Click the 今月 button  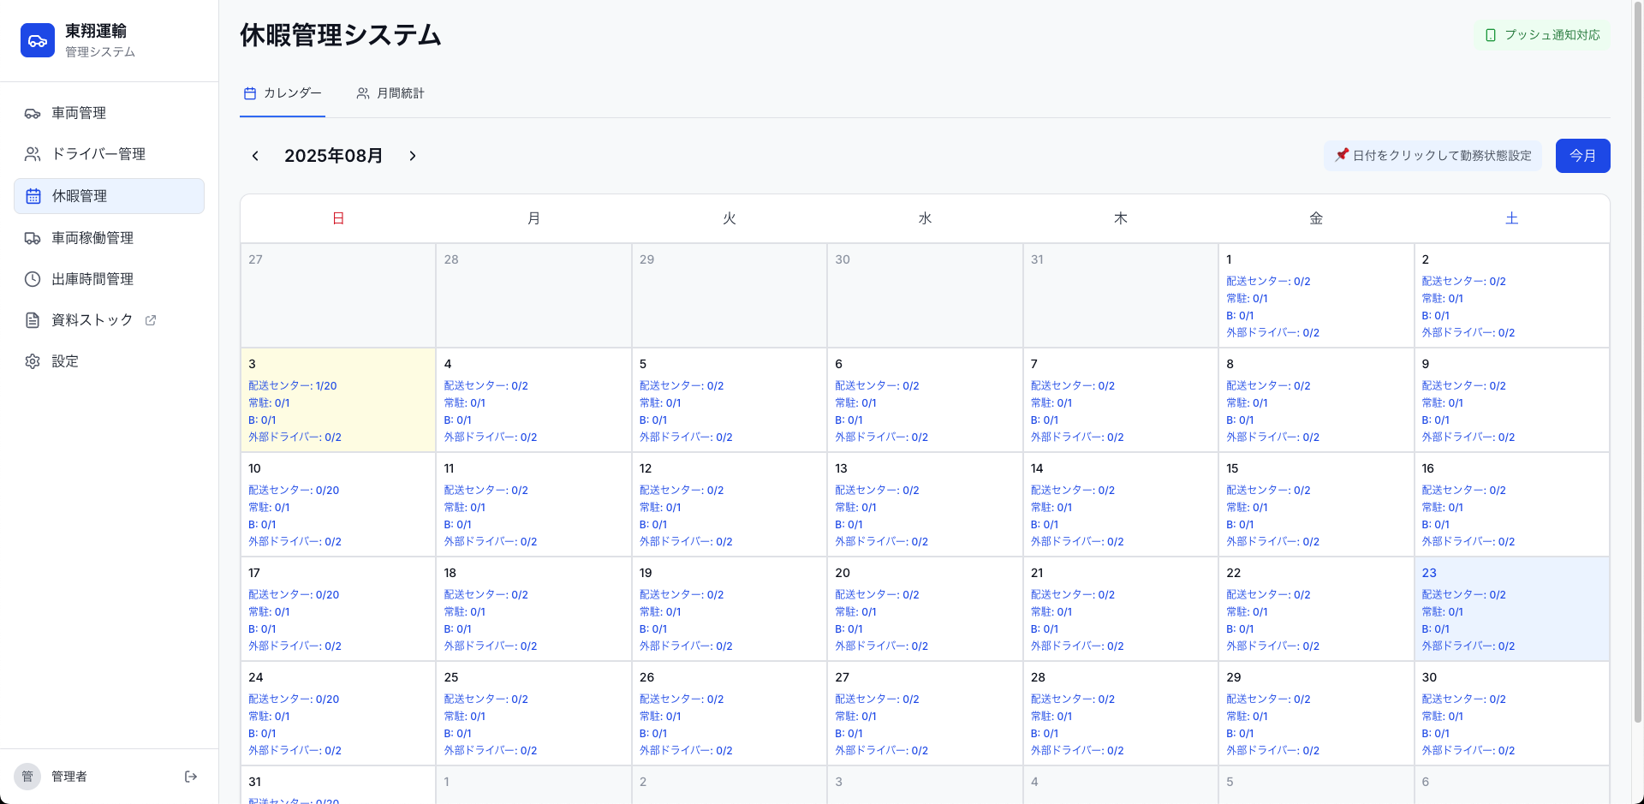1582,156
